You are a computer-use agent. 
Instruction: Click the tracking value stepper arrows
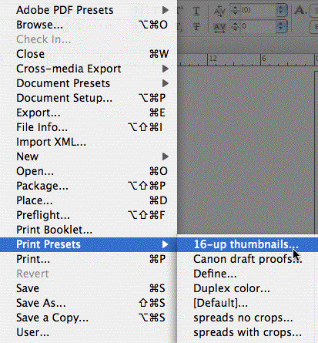pyautogui.click(x=235, y=26)
